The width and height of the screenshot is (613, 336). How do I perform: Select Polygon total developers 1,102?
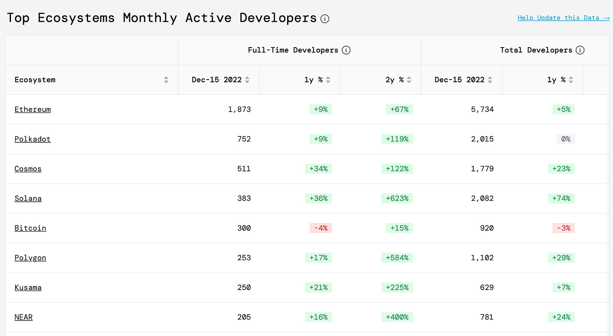click(x=482, y=258)
